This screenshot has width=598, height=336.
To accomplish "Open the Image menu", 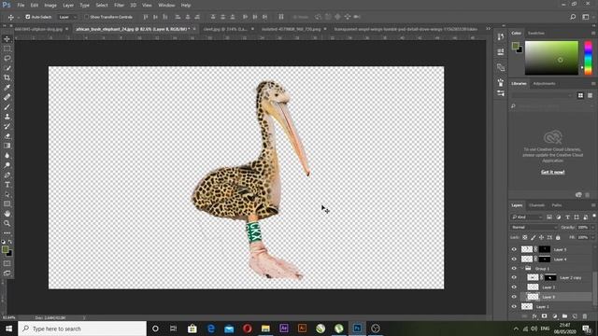I will click(50, 6).
